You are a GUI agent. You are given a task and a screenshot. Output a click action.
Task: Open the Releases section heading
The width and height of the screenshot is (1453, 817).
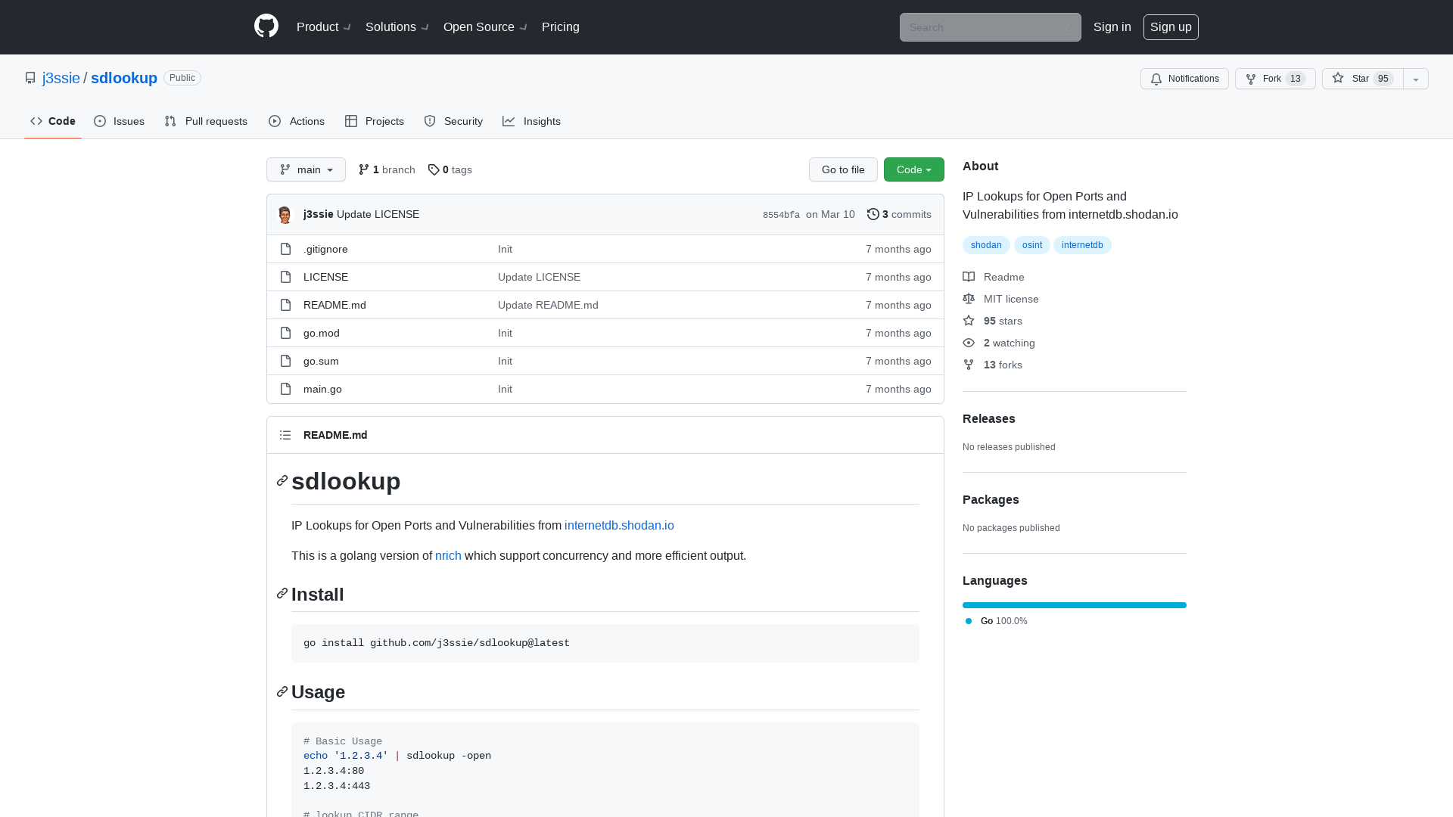point(989,418)
